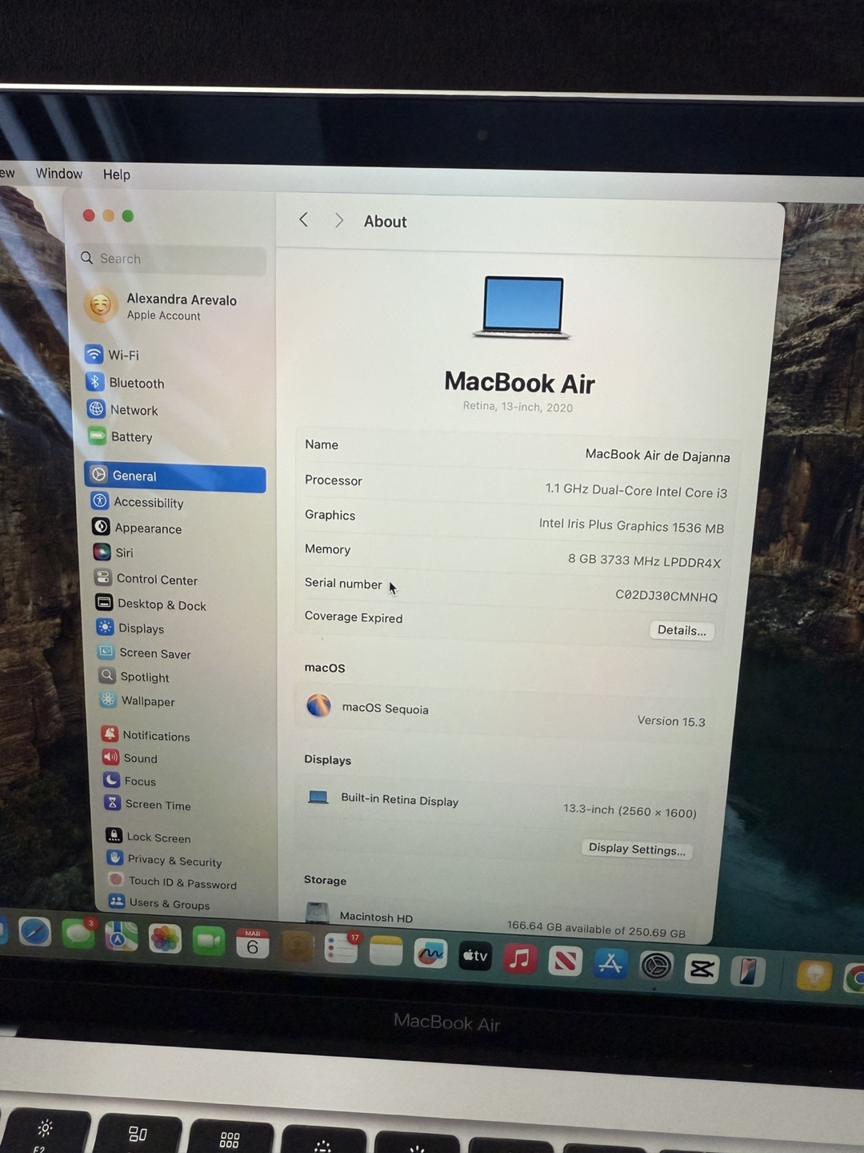This screenshot has height=1153, width=864.
Task: Select Sound in sidebar
Action: click(x=130, y=757)
